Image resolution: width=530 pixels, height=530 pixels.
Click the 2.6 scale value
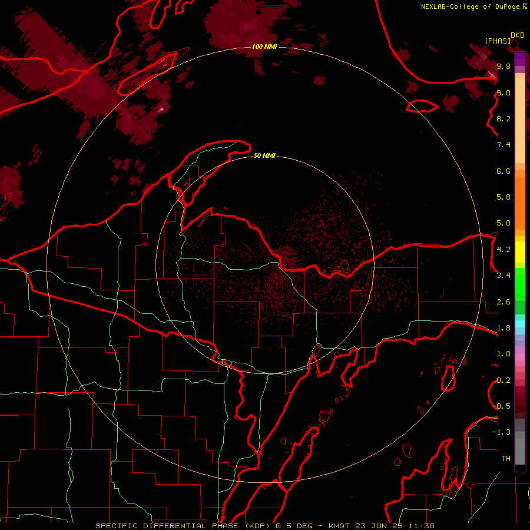point(503,302)
